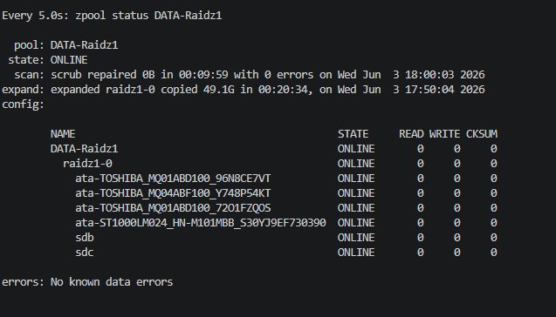Select disk ata-TOSHIBA_MQ01ABD100_96N8CE7VT
The height and width of the screenshot is (317, 556).
tap(173, 179)
